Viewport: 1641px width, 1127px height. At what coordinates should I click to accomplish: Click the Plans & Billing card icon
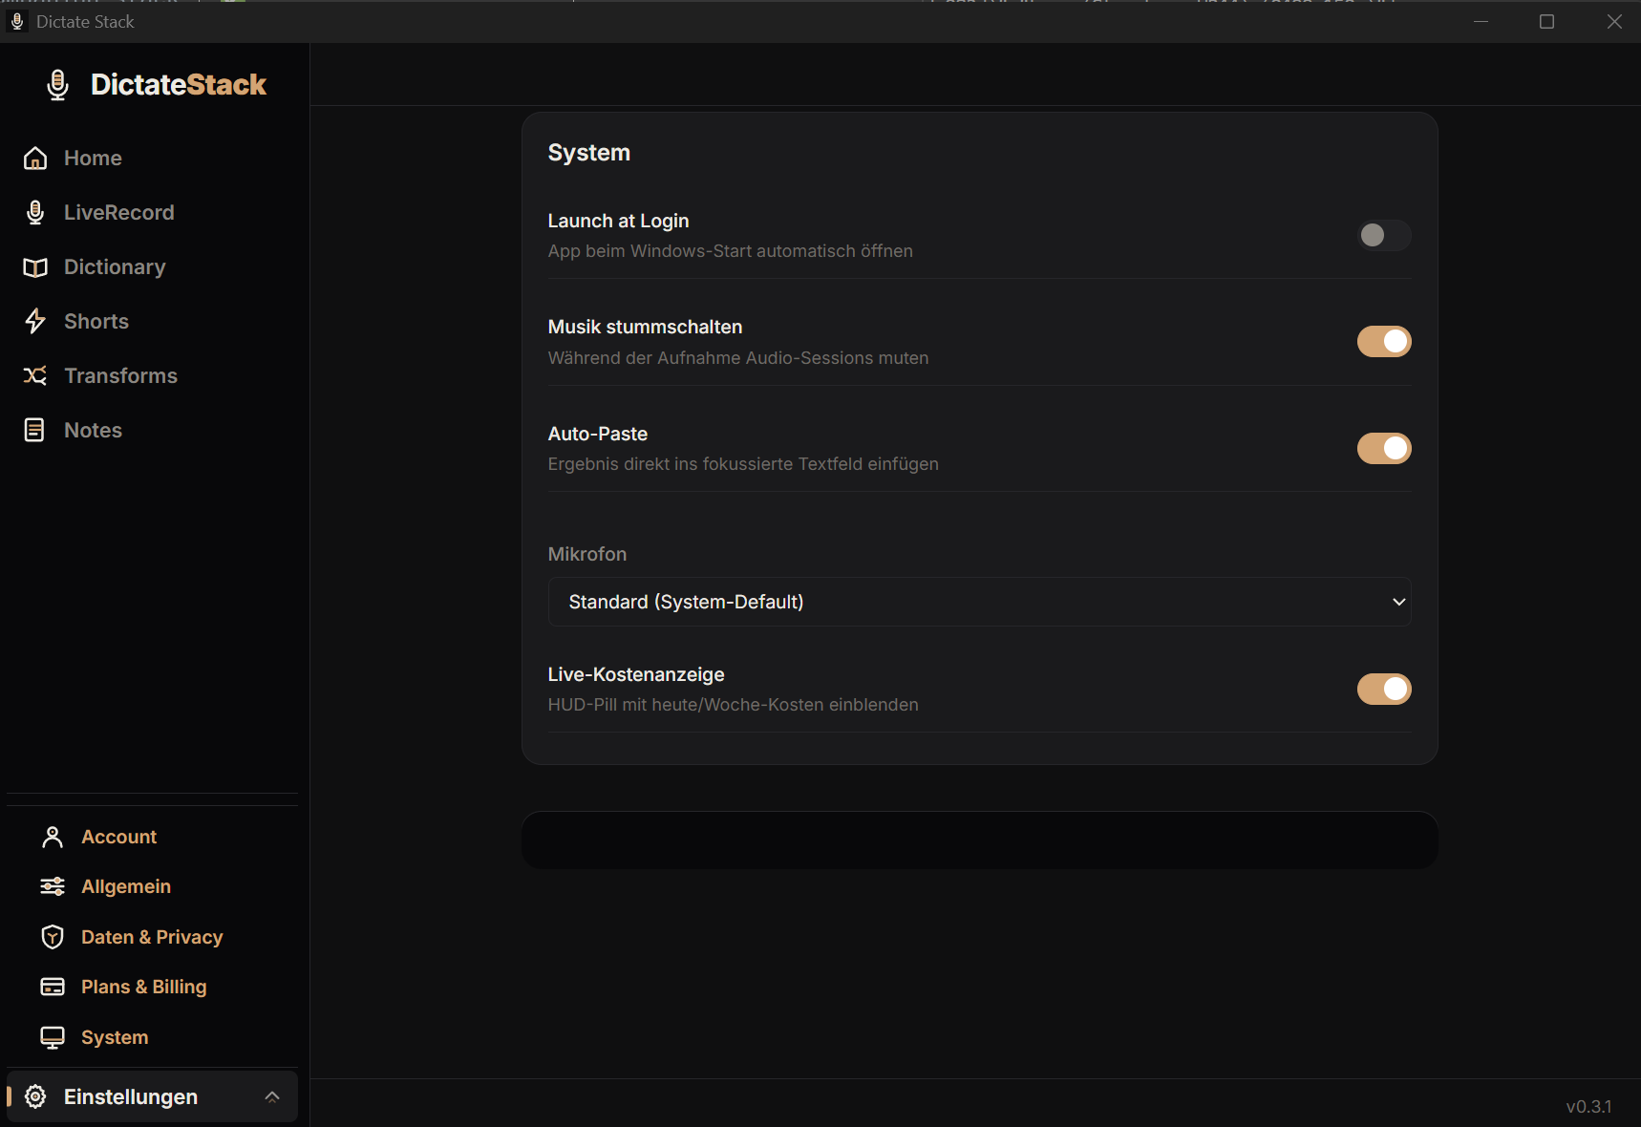53,987
